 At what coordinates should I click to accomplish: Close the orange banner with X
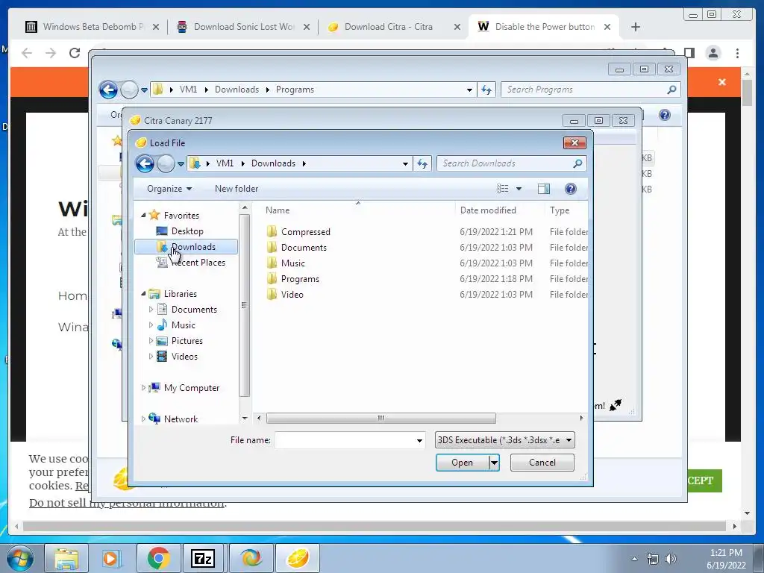(722, 82)
